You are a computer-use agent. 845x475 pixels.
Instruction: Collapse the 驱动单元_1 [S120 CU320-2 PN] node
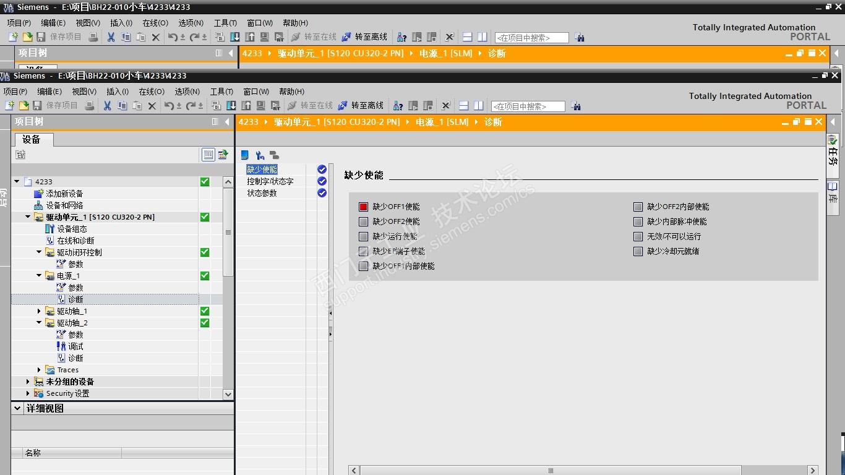[x=28, y=217]
